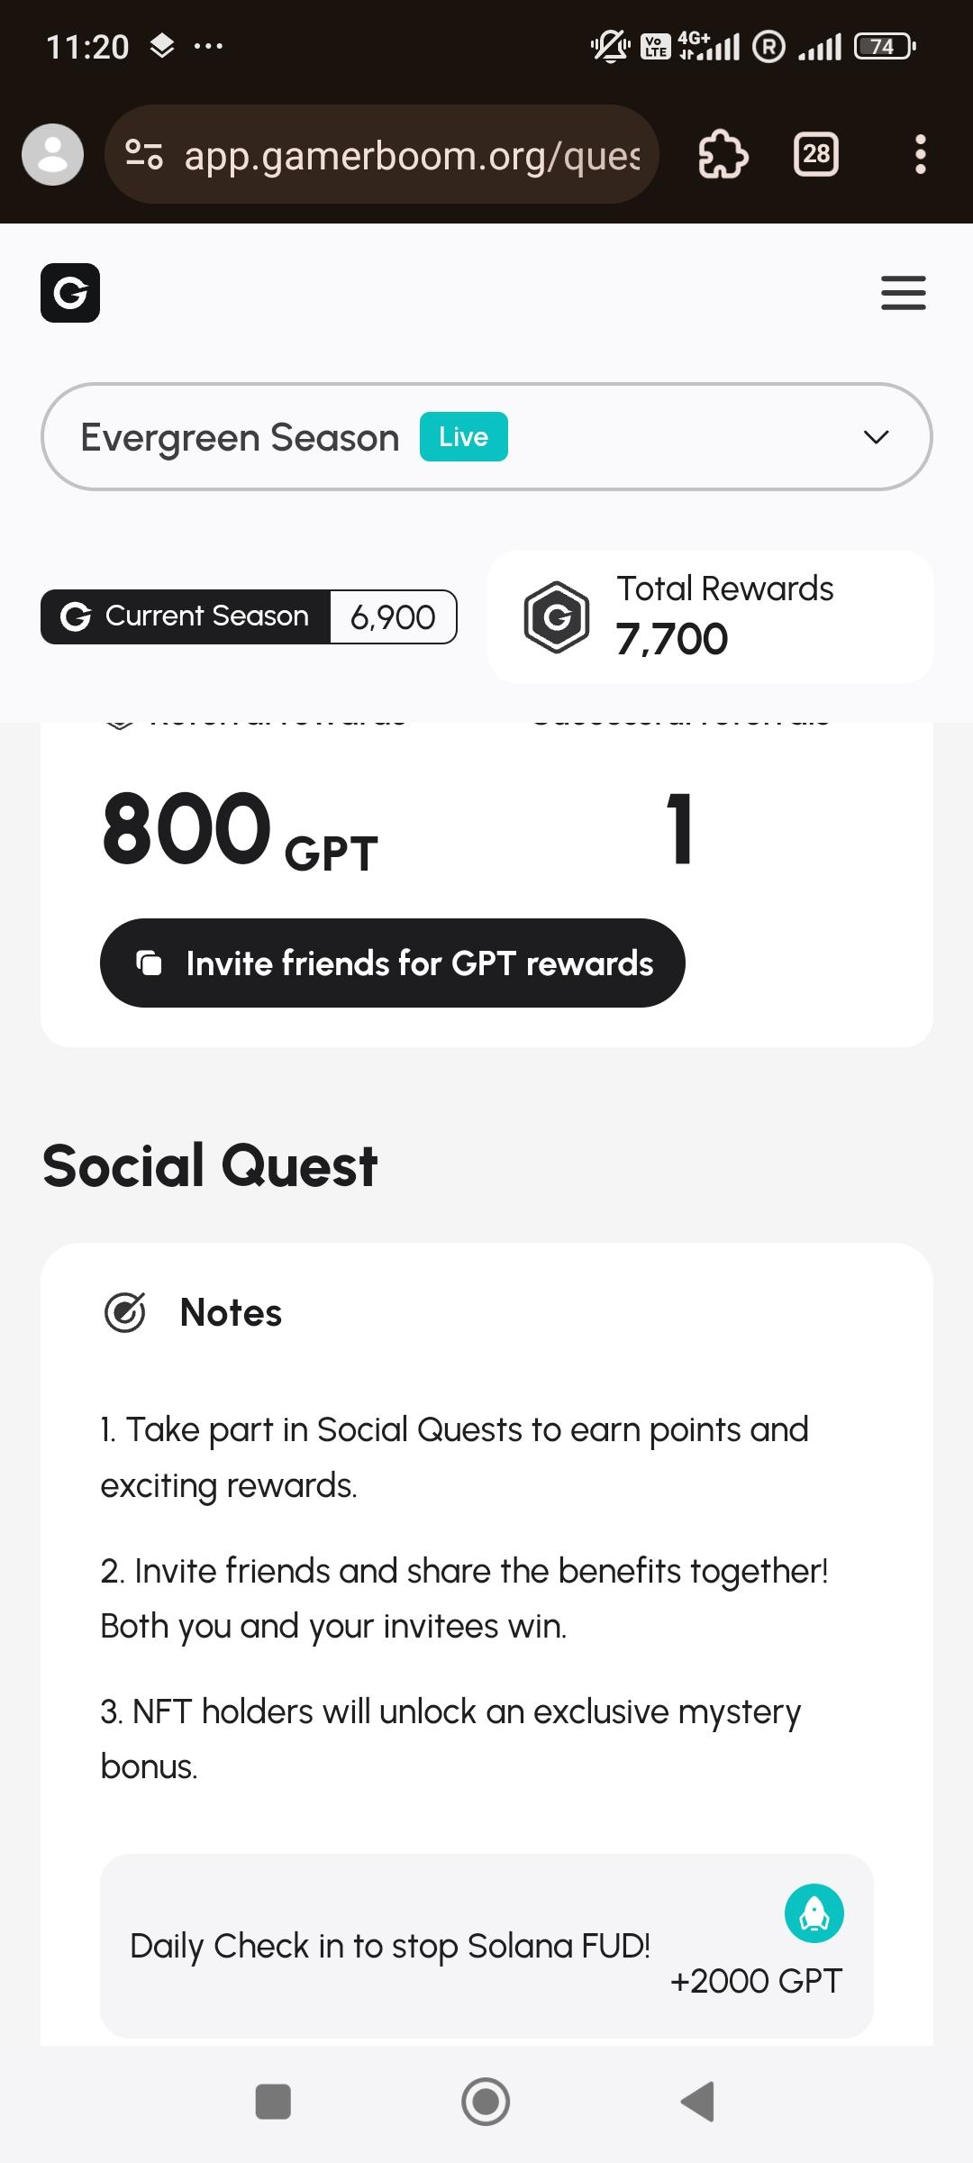Image resolution: width=973 pixels, height=2163 pixels.
Task: Select the Current Season points badge
Action: tap(248, 616)
